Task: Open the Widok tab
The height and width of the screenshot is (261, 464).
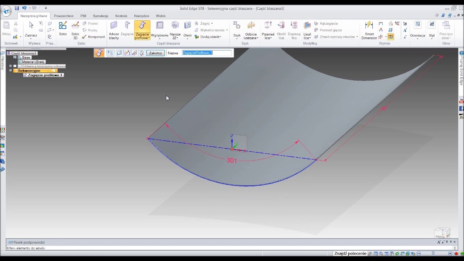Action: [161, 16]
